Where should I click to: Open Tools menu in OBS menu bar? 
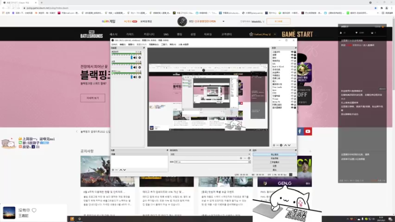click(x=164, y=44)
